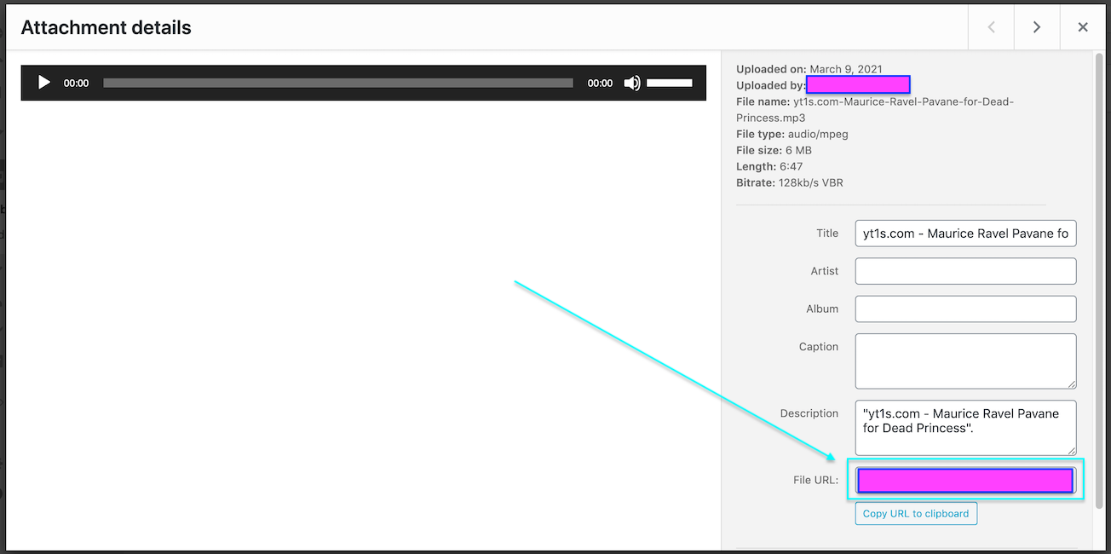Screen dimensions: 1111x554
Task: Adjust the volume slider
Action: coord(670,83)
